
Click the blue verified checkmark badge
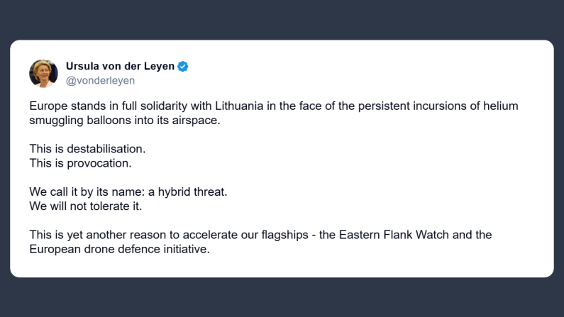(x=183, y=67)
